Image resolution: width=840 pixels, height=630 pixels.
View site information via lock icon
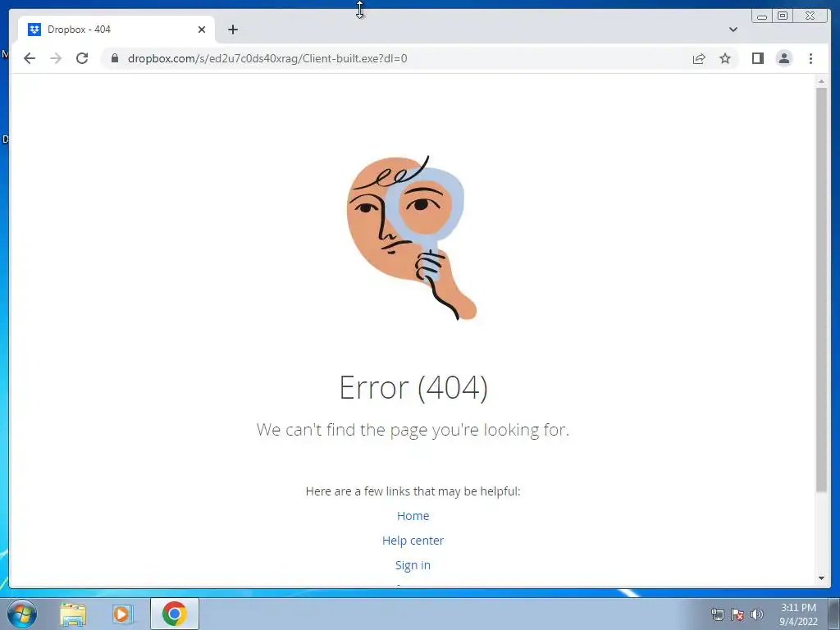[115, 58]
